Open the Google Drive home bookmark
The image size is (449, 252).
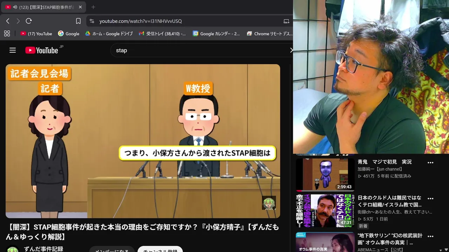[x=109, y=34]
